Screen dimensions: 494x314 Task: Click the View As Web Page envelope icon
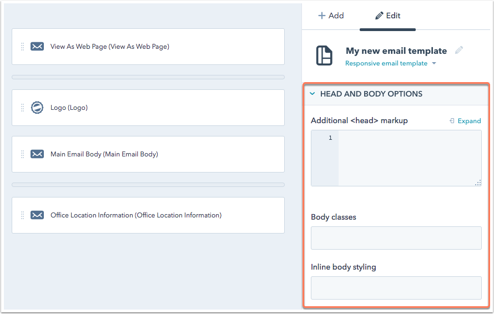click(x=37, y=47)
